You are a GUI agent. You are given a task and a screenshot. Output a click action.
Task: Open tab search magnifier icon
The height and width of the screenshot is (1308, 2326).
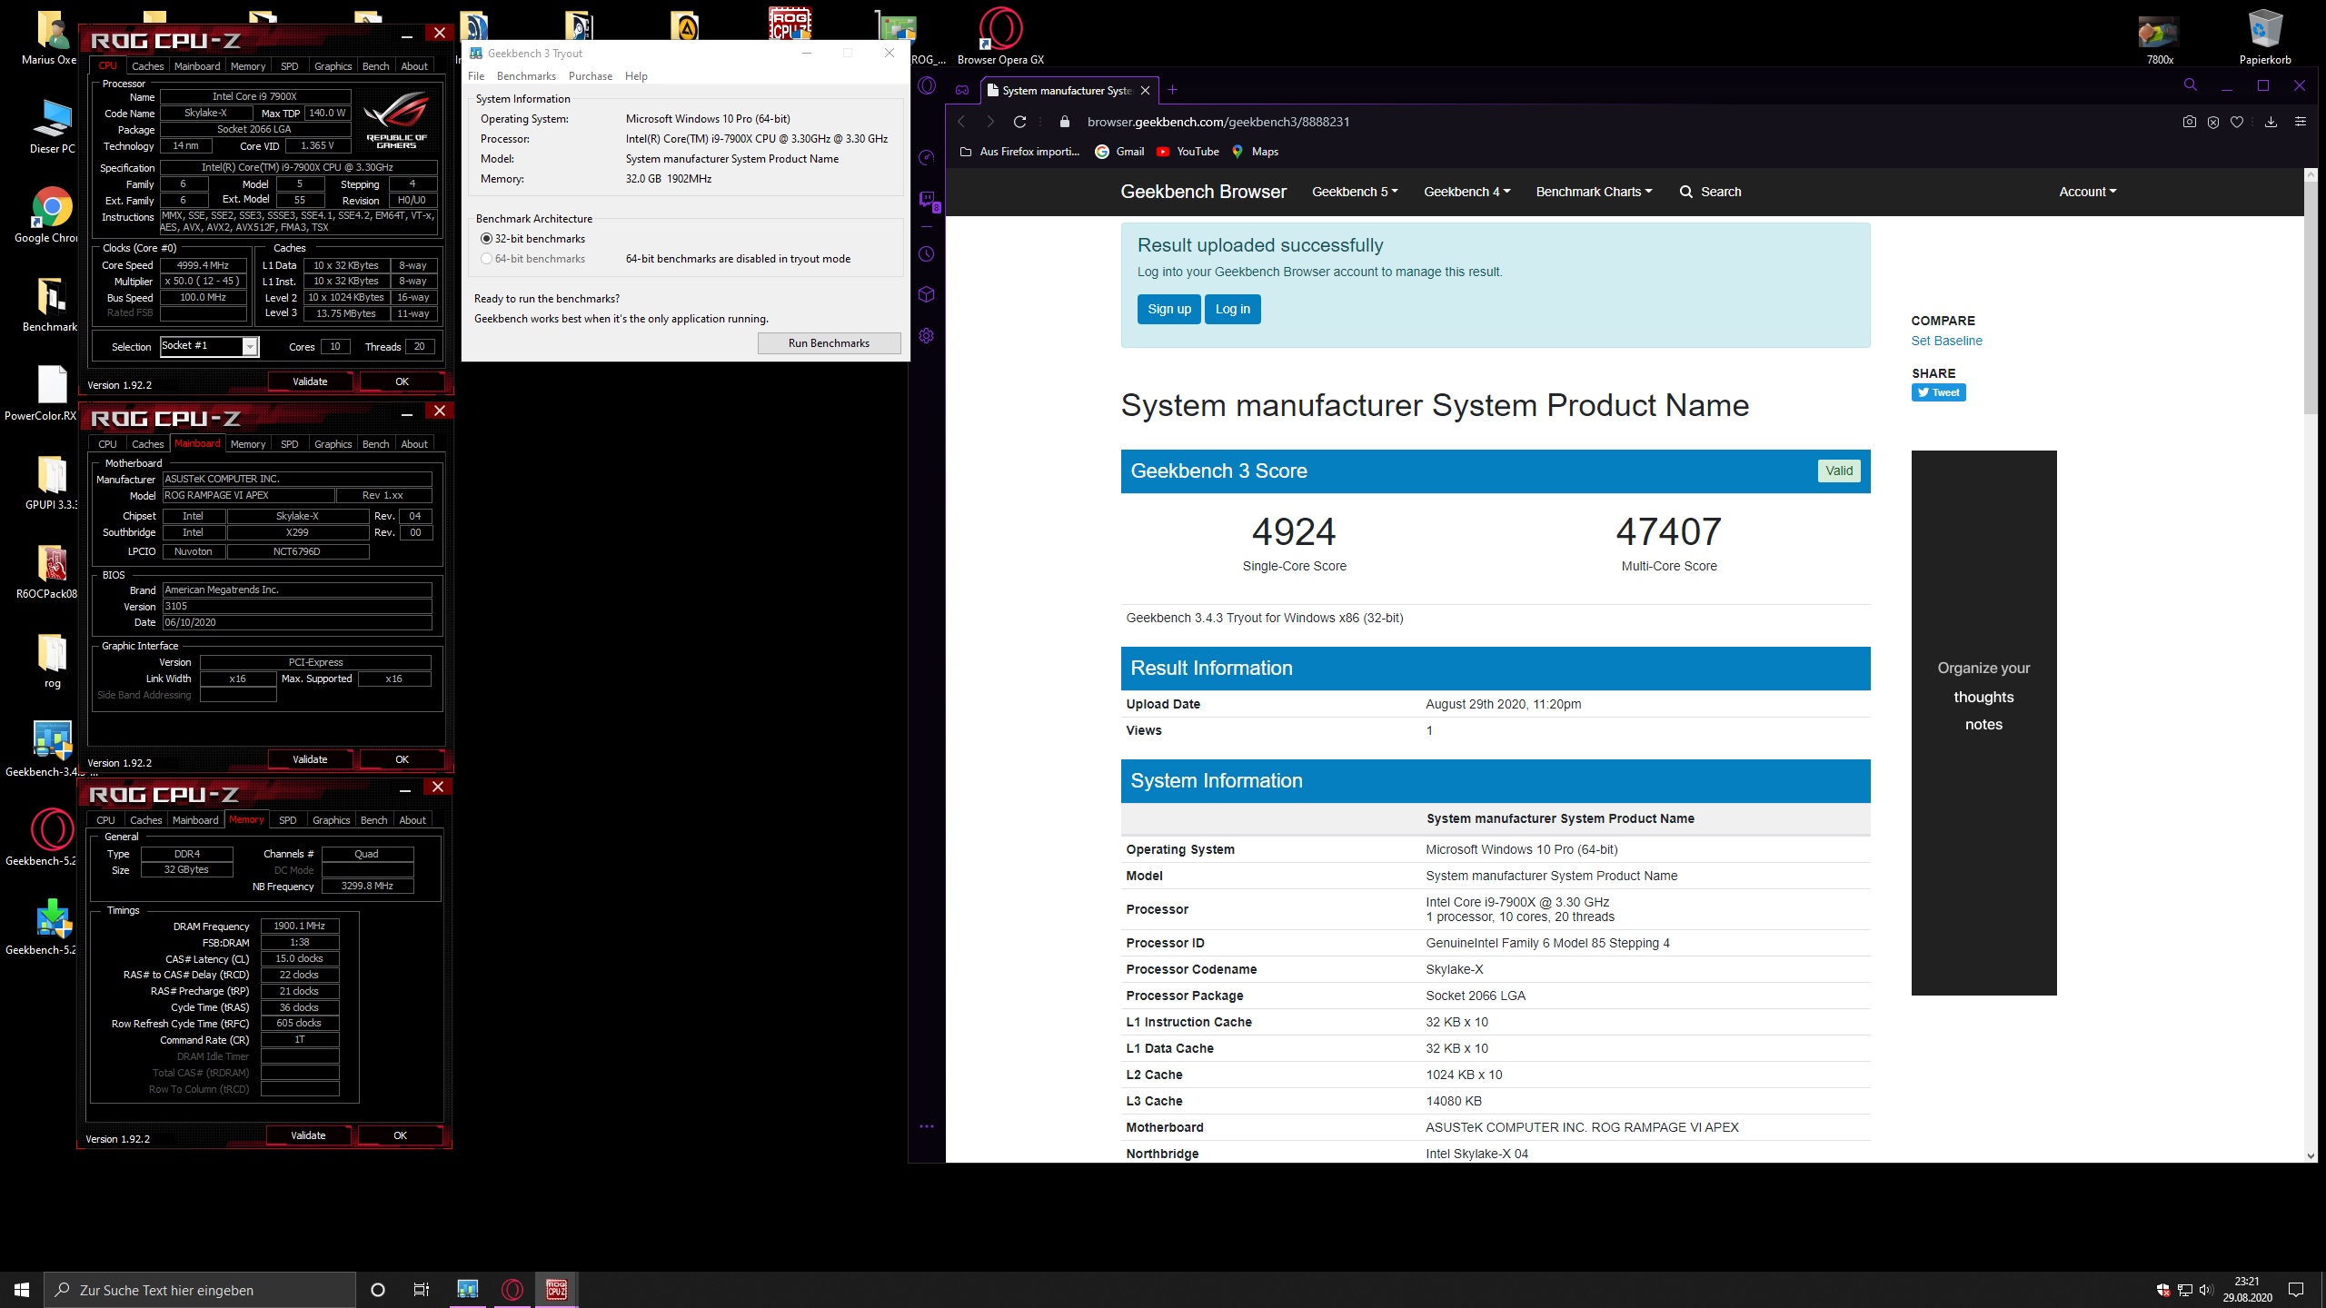2191,85
